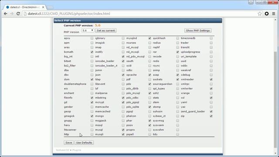
Task: Toggle the bcmath extension checkbox
Action: click(x=92, y=52)
